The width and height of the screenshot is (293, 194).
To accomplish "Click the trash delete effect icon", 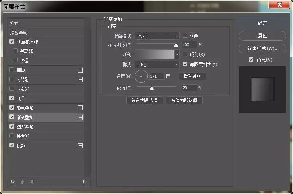I will pos(84,182).
